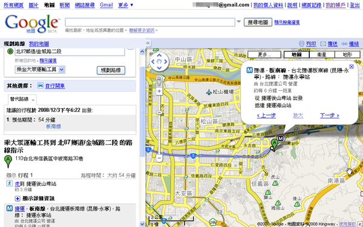This screenshot has width=363, height=227.
Task: Zoom in with the plus button
Action: click(159, 91)
